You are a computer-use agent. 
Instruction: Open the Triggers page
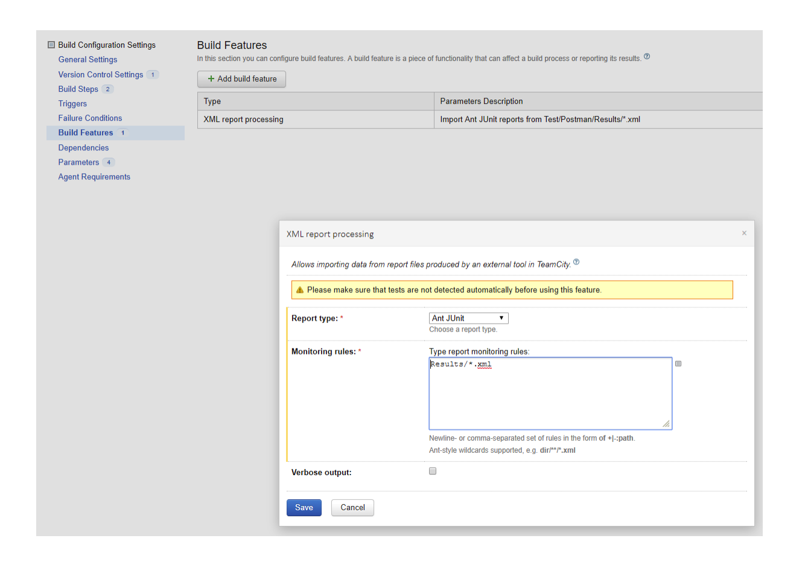pos(72,104)
